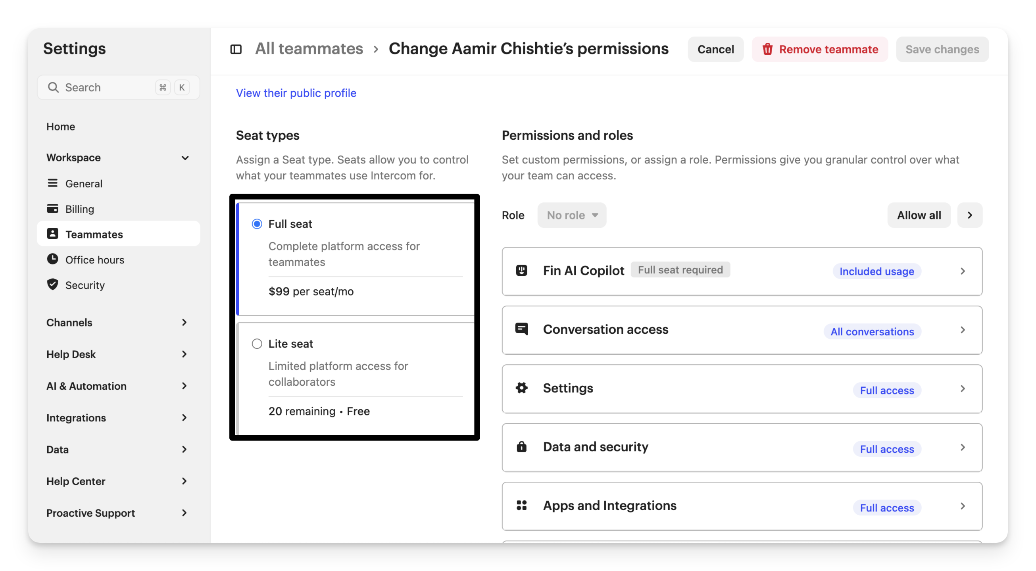This screenshot has height=571, width=1036.
Task: Click the Full seat required tag
Action: (x=680, y=270)
